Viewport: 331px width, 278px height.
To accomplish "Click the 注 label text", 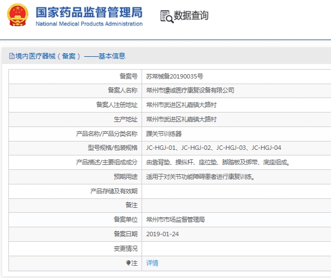I will (134, 263).
